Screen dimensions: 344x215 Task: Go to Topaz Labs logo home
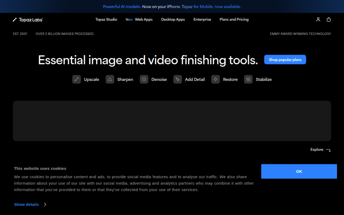[28, 20]
